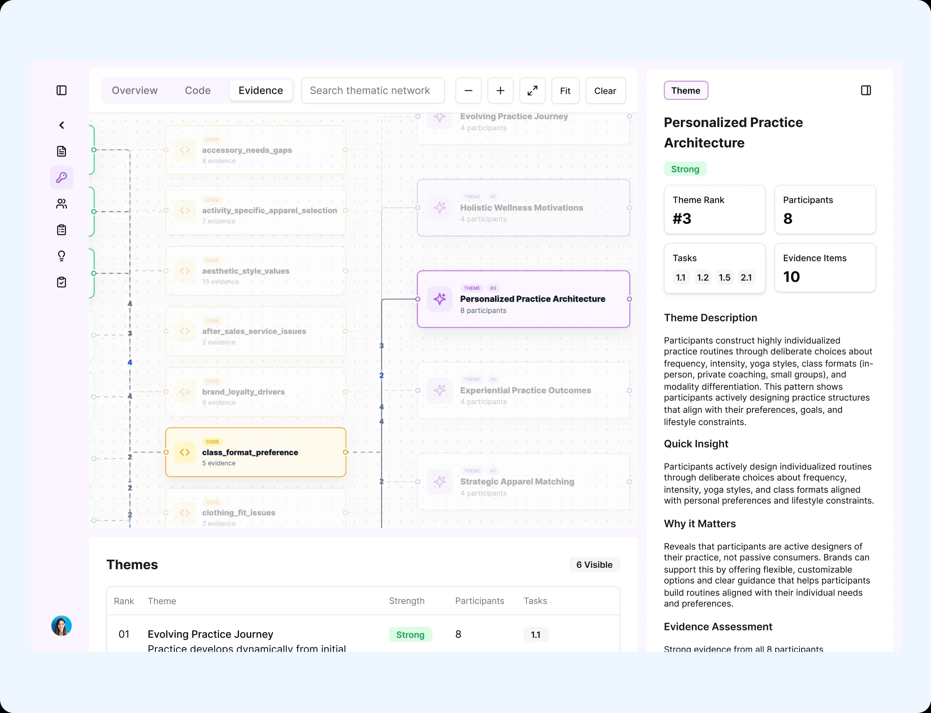Click the Search thematic network field
This screenshot has width=931, height=713.
coord(373,90)
